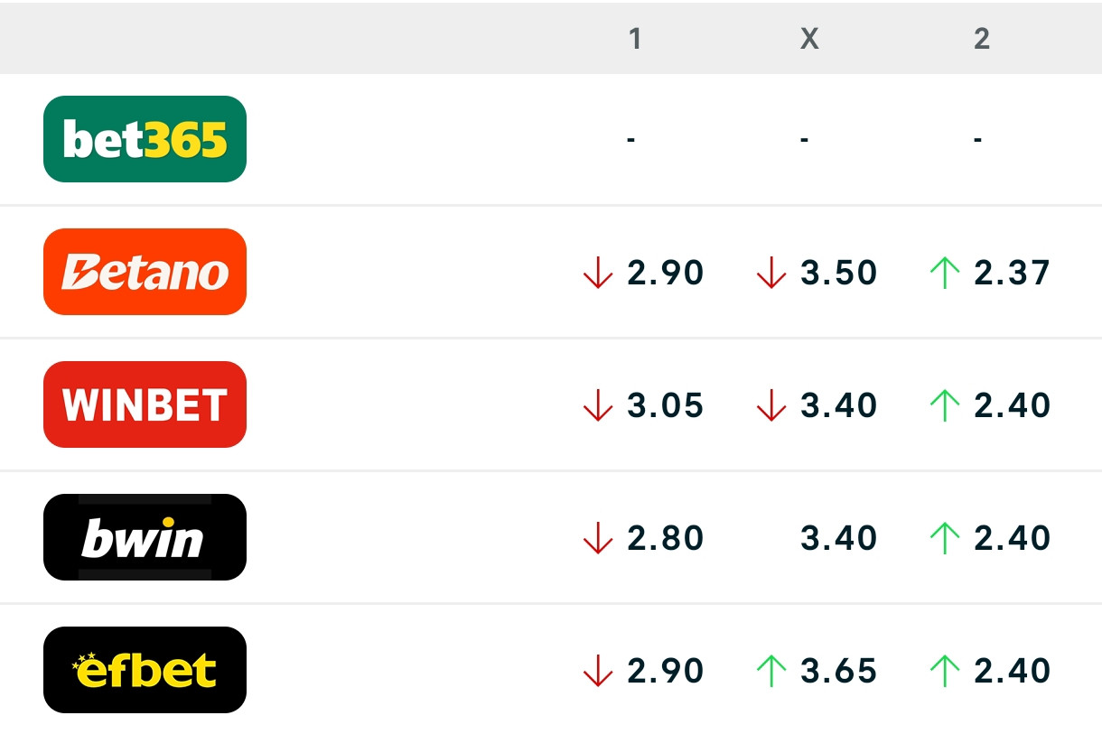This screenshot has width=1102, height=734.
Task: Click the green up arrow beside efbet 3.65
Action: (x=770, y=671)
